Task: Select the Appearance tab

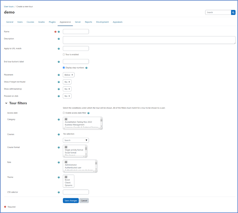Action: [x=65, y=22]
